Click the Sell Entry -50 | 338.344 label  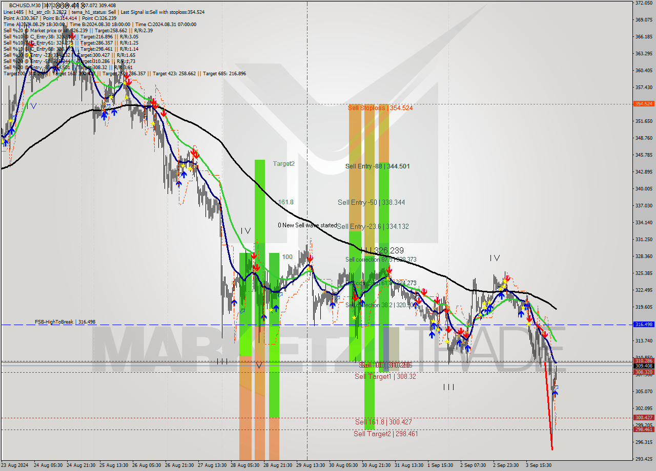pyautogui.click(x=371, y=202)
